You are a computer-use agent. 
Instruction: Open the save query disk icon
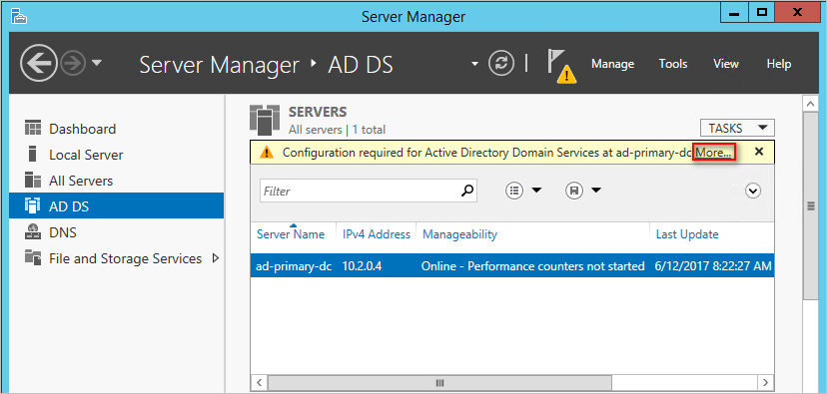click(x=574, y=191)
